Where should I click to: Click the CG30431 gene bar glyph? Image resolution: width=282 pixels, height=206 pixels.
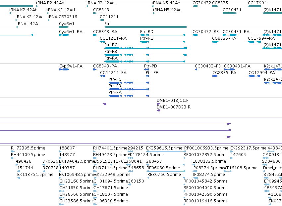[230, 13]
